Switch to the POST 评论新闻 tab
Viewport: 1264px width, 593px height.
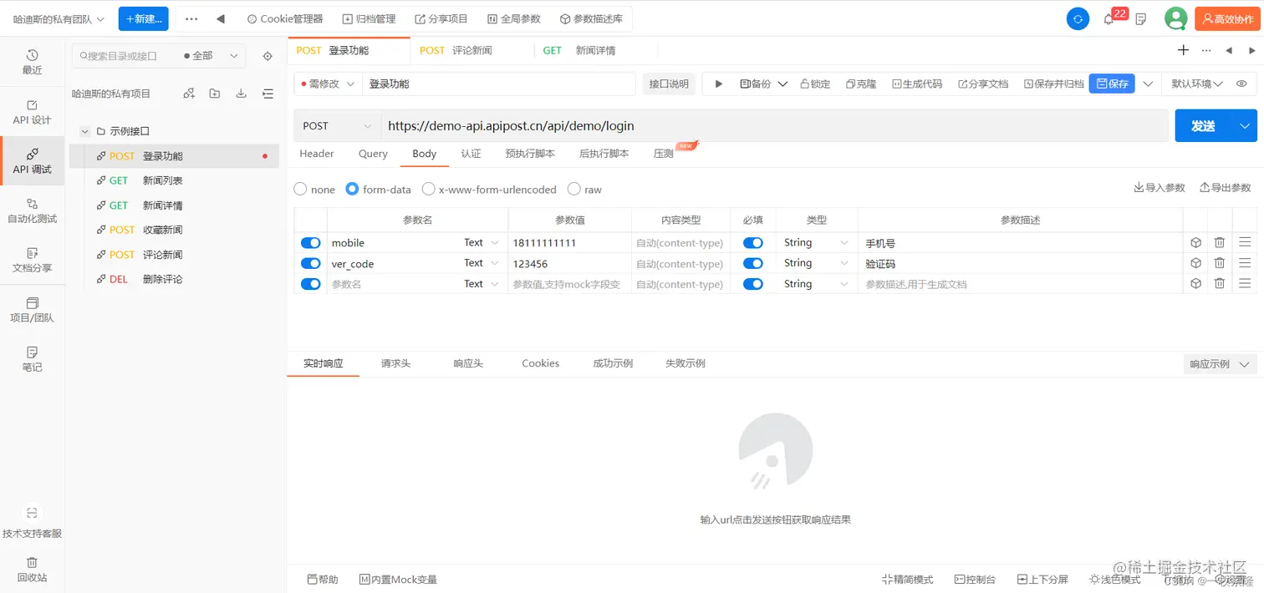click(x=472, y=50)
